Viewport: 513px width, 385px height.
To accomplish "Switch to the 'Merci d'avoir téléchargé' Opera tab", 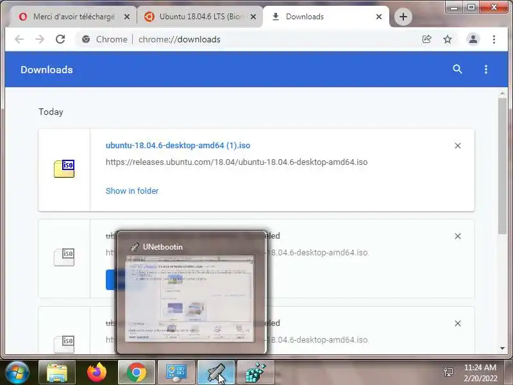I will point(74,17).
